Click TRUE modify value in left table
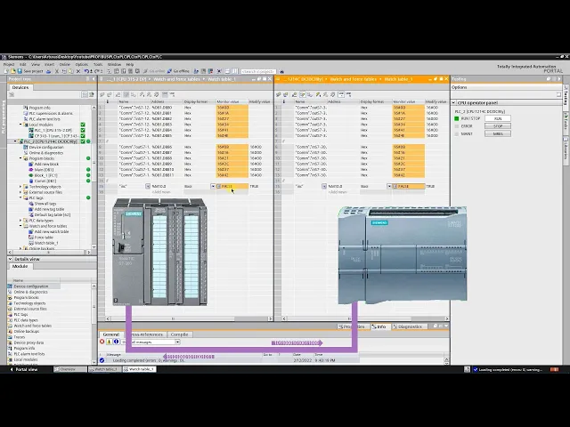The width and height of the screenshot is (570, 427). tap(254, 186)
